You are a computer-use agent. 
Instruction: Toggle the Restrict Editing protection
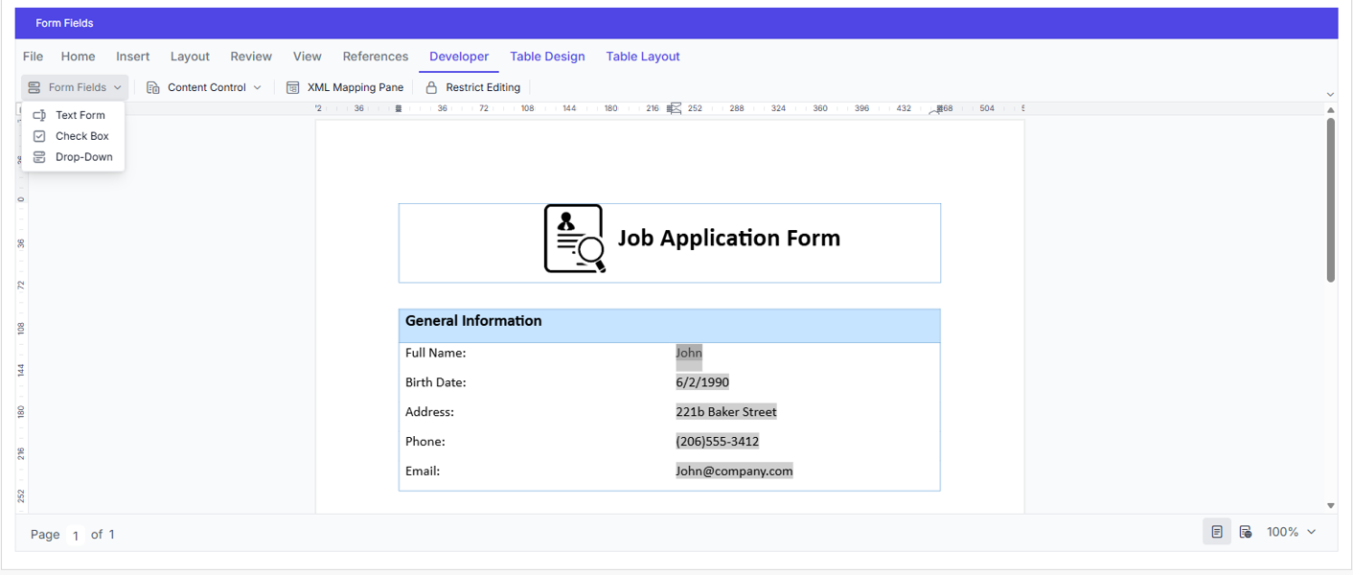tap(473, 86)
